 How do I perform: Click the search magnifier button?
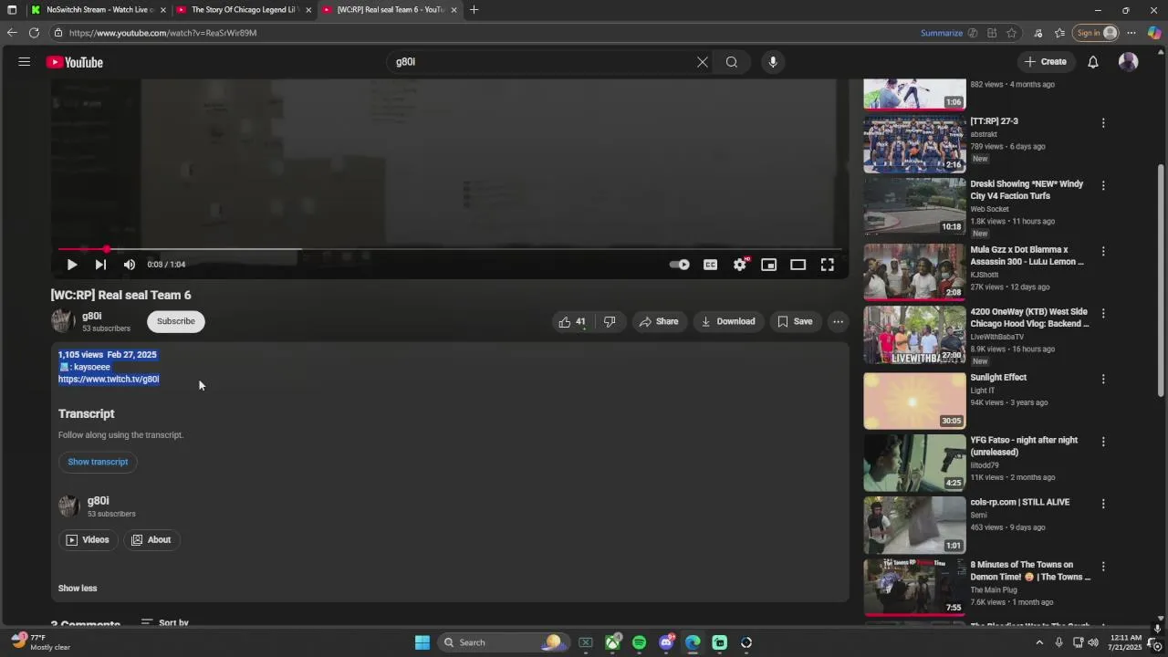732,62
